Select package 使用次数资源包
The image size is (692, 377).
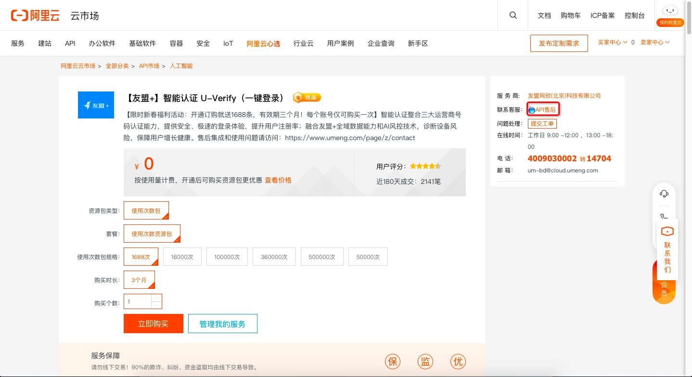152,234
